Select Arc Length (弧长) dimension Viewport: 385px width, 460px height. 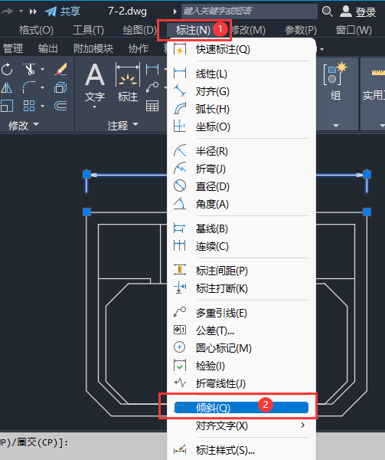pos(241,109)
